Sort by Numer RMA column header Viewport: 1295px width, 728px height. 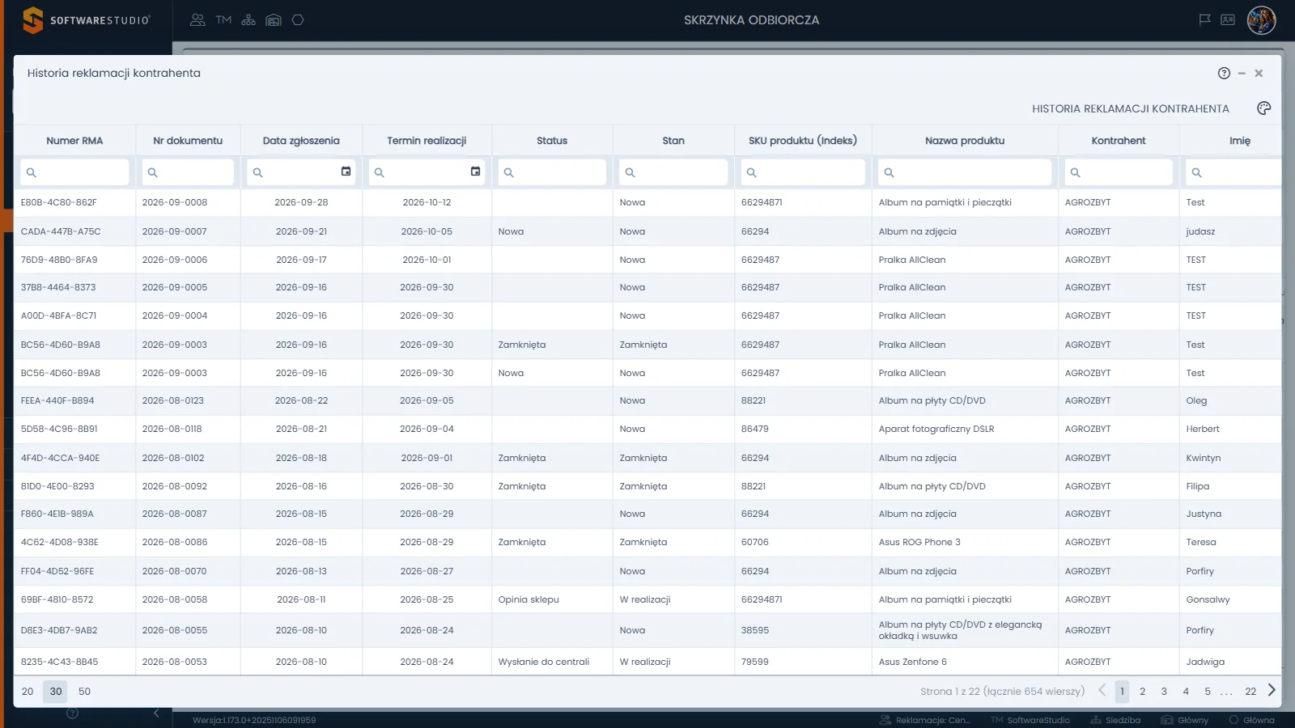74,141
